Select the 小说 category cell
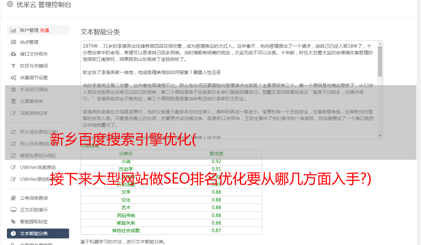The height and width of the screenshot is (245, 421). [x=126, y=161]
